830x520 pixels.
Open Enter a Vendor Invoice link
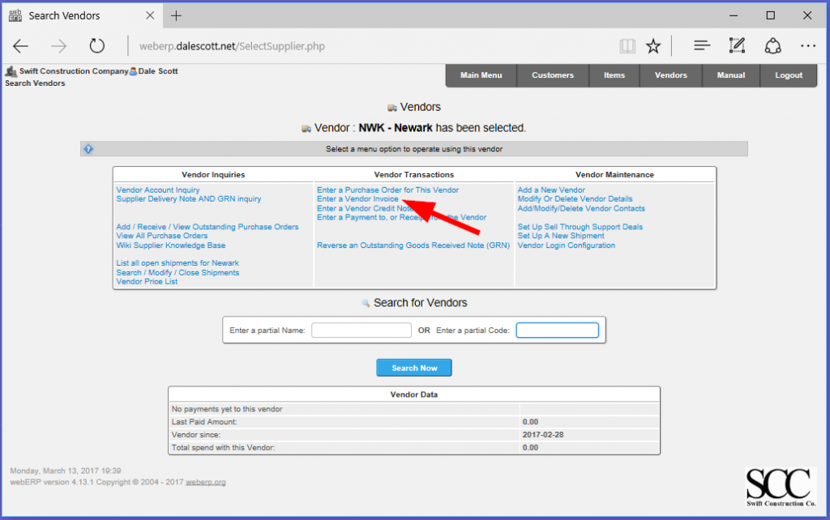(x=357, y=199)
